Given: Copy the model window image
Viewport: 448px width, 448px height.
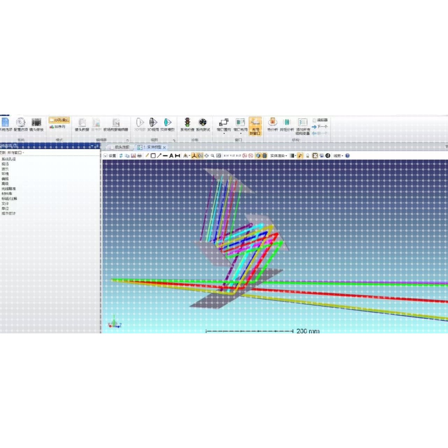Looking at the screenshot, I should coord(127,156).
